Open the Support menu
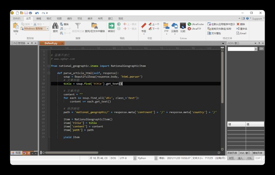Screen dimensions: 275x175 pos(257,19)
